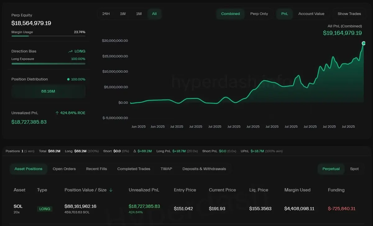Click the position value $88,161,962.16
373x226 pixels.
(x=81, y=206)
